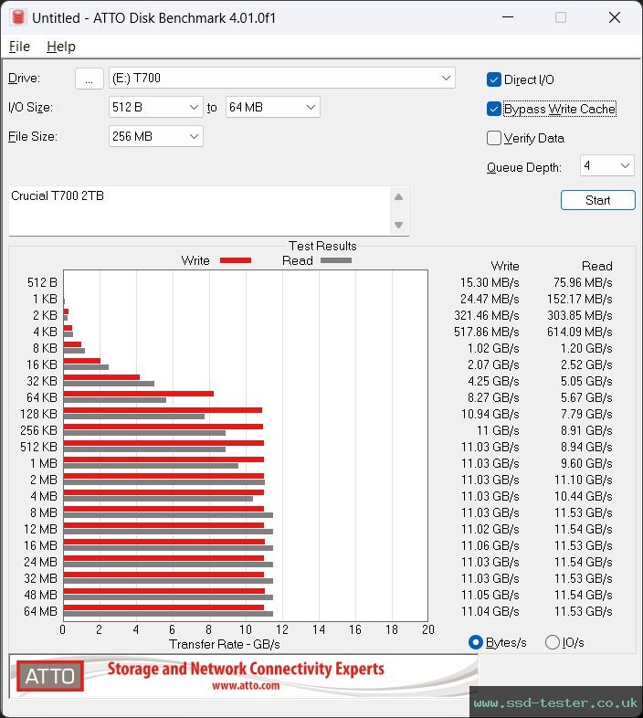Click the 2 MB read value 11.10 GB/s
The image size is (643, 718).
pos(583,480)
